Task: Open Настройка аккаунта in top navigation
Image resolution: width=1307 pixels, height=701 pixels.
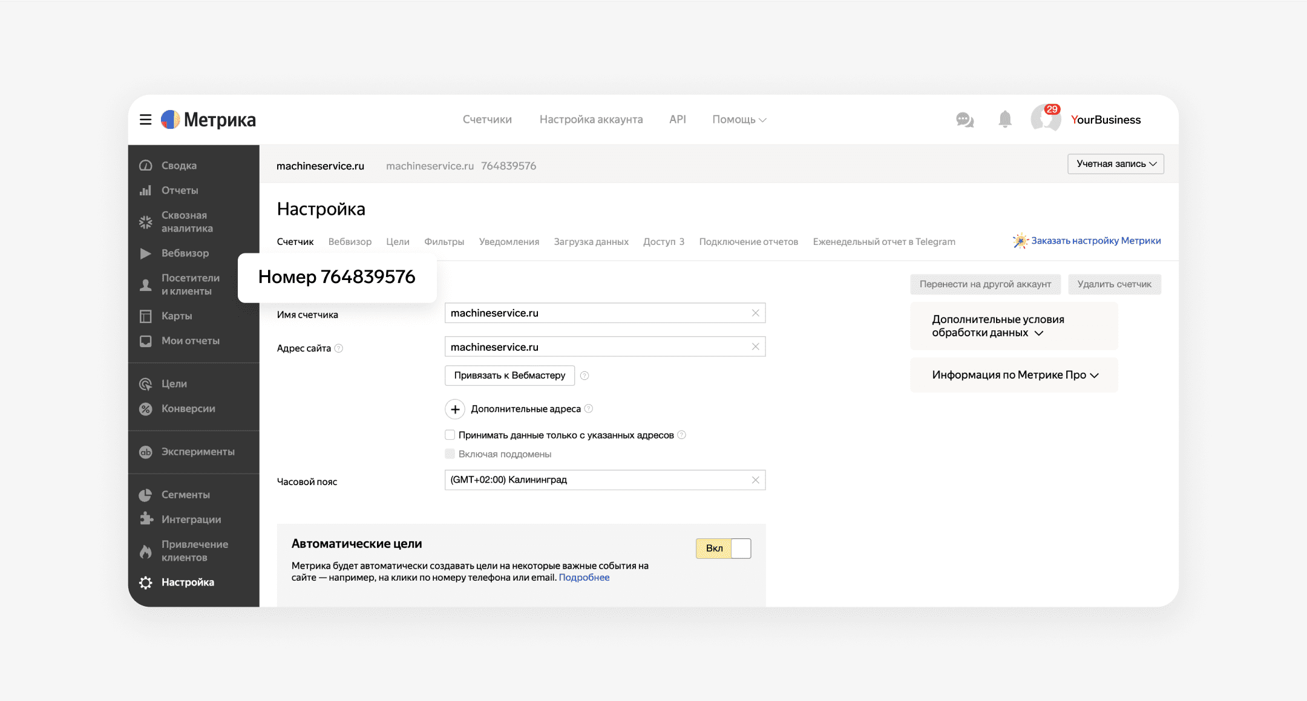Action: pyautogui.click(x=591, y=120)
